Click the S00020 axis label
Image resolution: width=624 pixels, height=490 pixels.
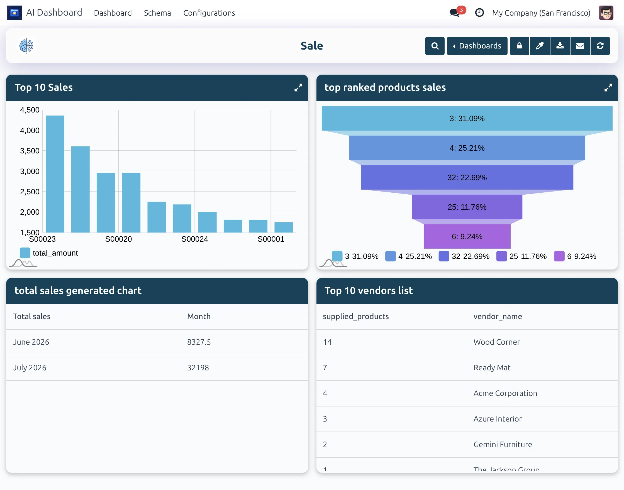pos(119,239)
